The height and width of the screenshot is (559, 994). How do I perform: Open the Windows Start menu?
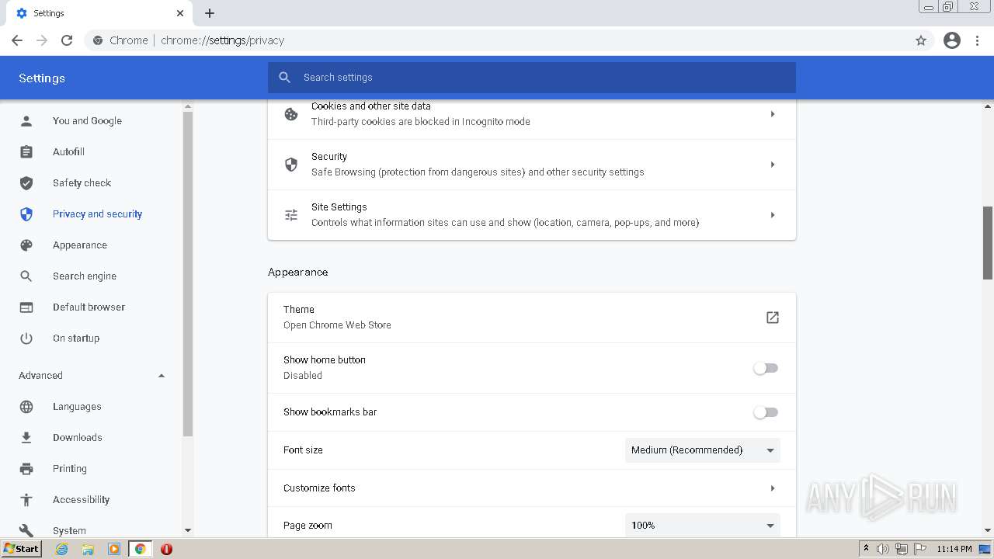tap(22, 549)
